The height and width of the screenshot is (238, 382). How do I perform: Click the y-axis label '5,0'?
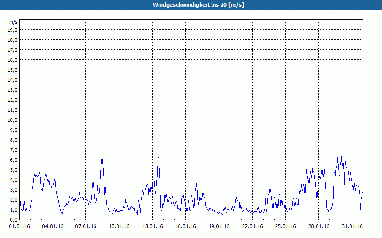point(14,170)
